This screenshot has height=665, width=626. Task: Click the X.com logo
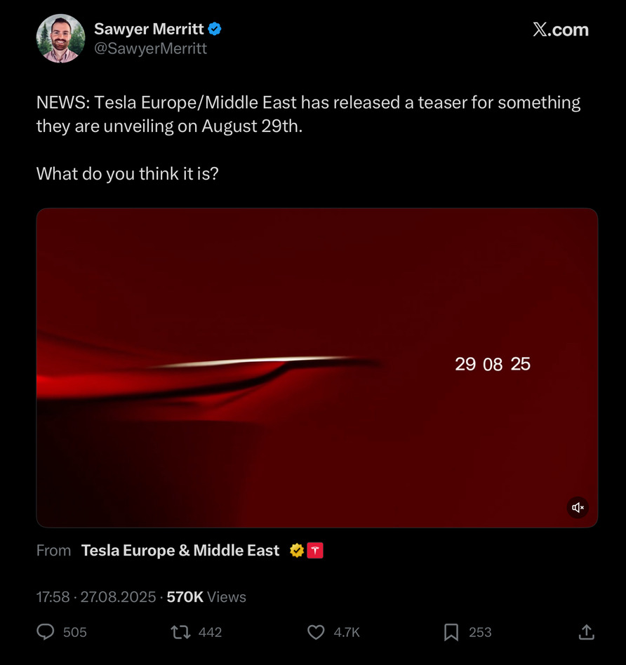coord(561,29)
